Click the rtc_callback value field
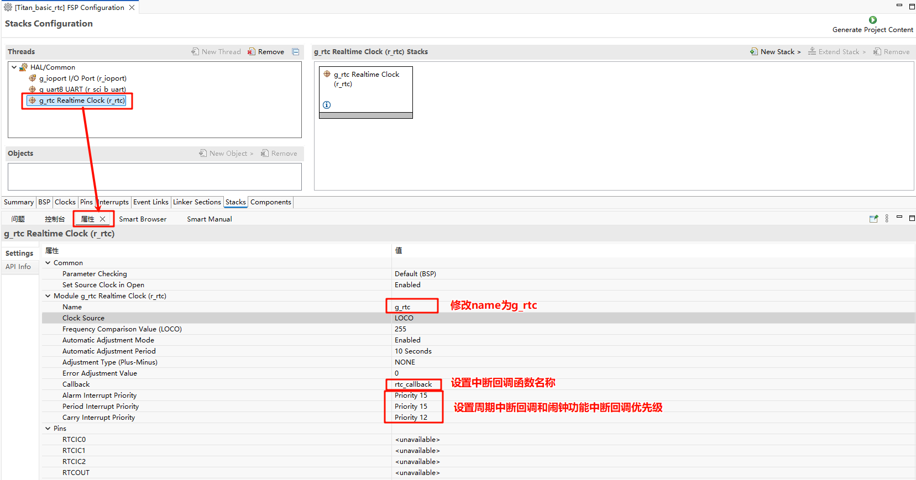The width and height of the screenshot is (916, 480). tap(413, 384)
